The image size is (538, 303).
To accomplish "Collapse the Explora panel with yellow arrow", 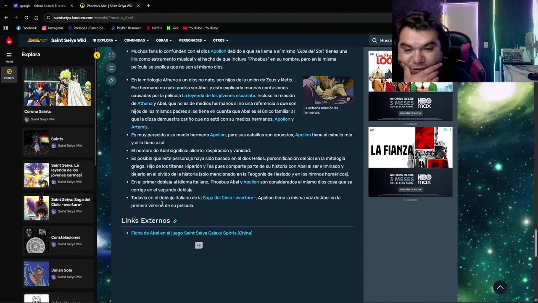I will pyautogui.click(x=97, y=55).
